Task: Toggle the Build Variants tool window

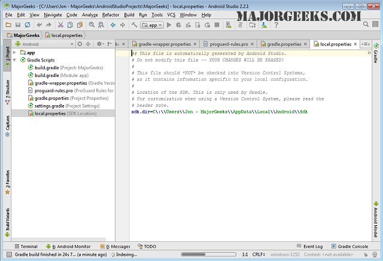Action: [x=7, y=222]
